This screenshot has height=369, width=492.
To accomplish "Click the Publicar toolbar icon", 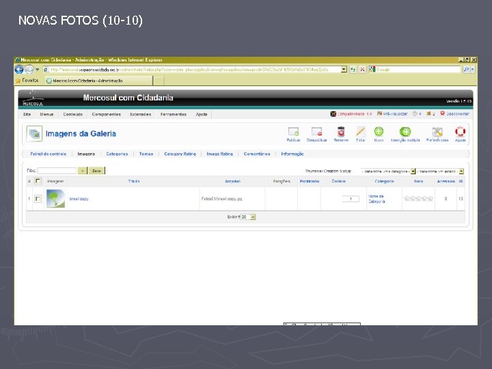I will pyautogui.click(x=293, y=132).
